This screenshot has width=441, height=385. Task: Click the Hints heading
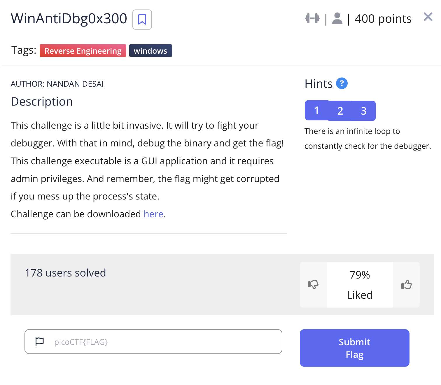pyautogui.click(x=318, y=84)
